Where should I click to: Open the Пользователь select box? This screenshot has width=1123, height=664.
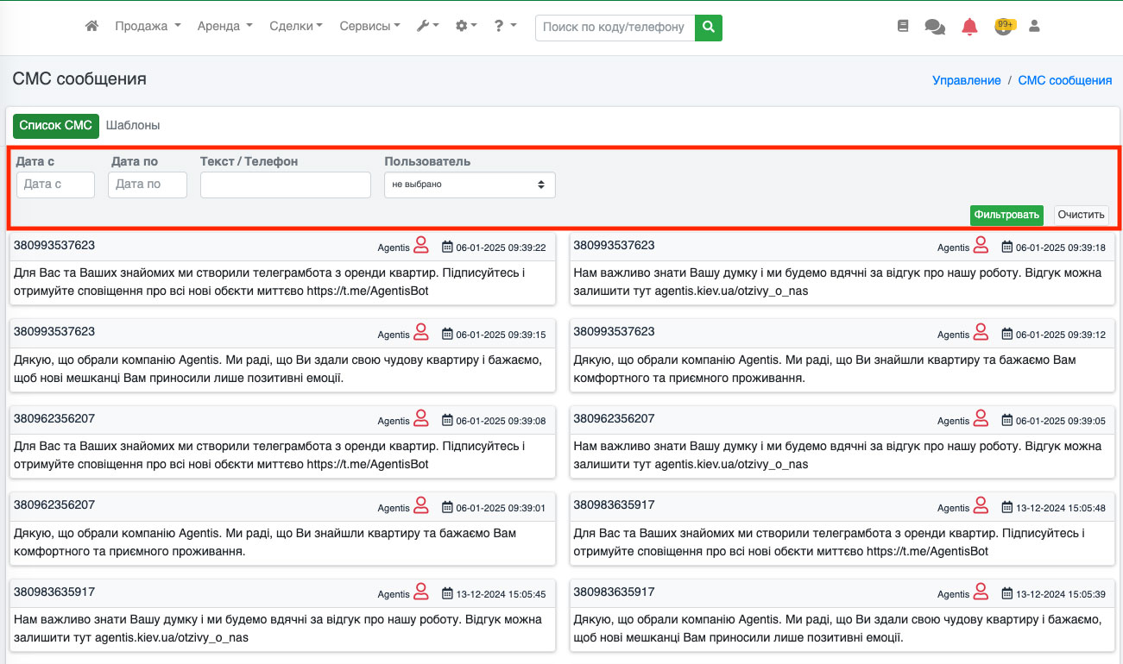click(x=470, y=185)
